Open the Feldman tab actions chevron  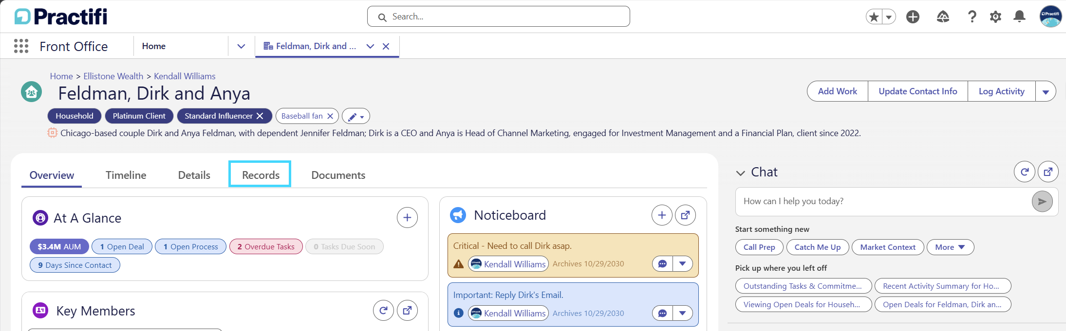click(370, 46)
